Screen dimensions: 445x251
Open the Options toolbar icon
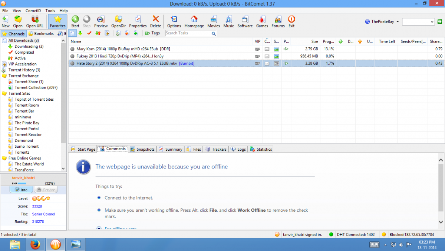click(174, 21)
